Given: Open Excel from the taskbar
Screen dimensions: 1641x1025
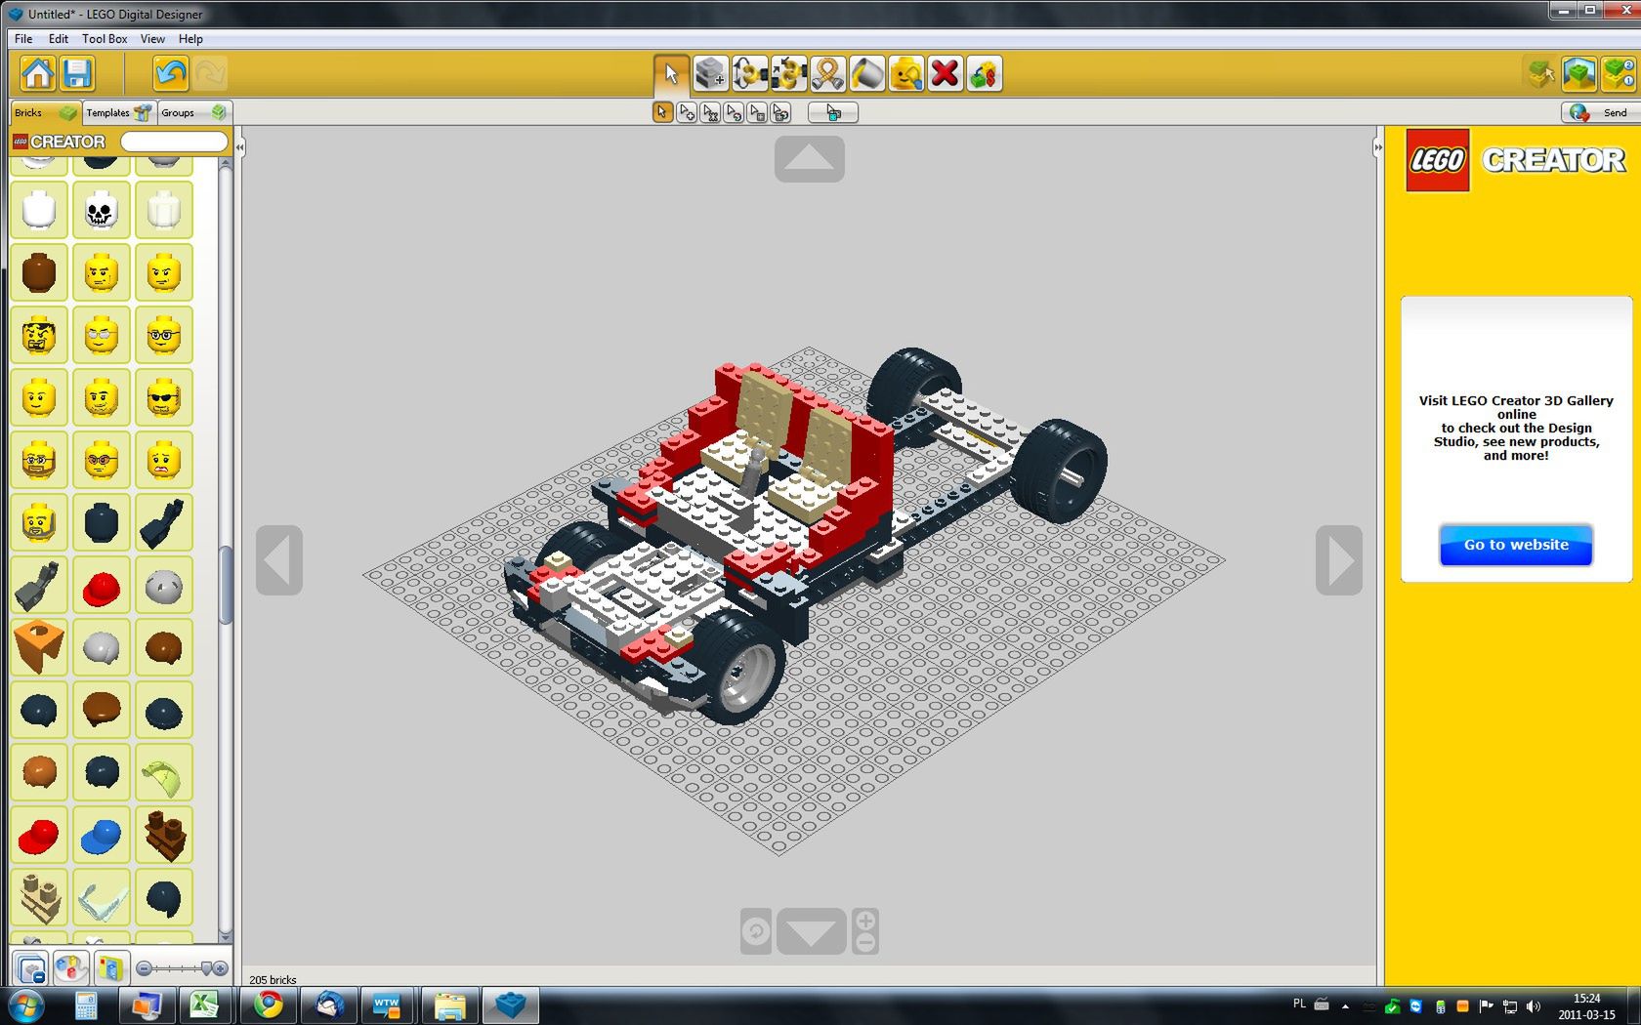Looking at the screenshot, I should [x=205, y=1004].
